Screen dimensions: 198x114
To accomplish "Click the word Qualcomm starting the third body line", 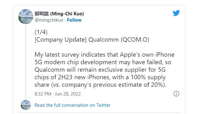I will pos(50,70).
